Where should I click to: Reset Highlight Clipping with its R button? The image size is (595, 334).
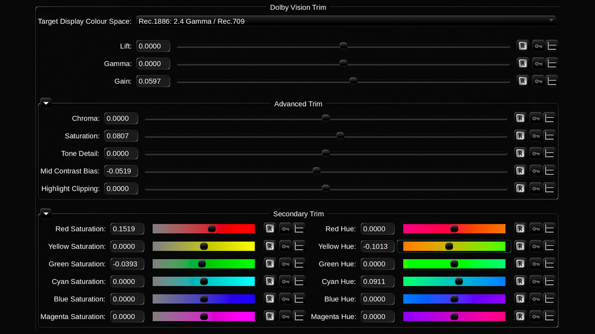(x=520, y=188)
